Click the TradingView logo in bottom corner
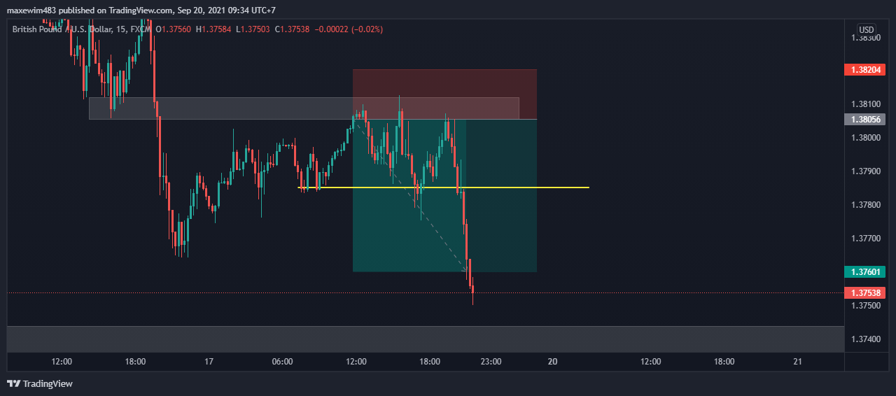The height and width of the screenshot is (396, 896). click(x=40, y=383)
